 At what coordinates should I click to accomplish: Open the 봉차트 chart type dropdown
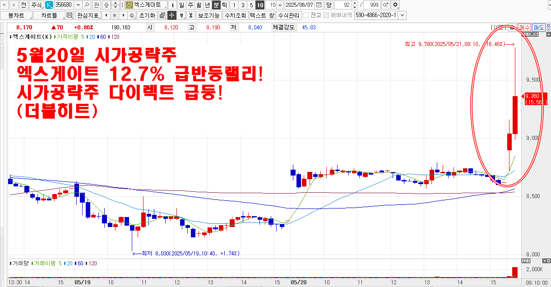[16, 15]
